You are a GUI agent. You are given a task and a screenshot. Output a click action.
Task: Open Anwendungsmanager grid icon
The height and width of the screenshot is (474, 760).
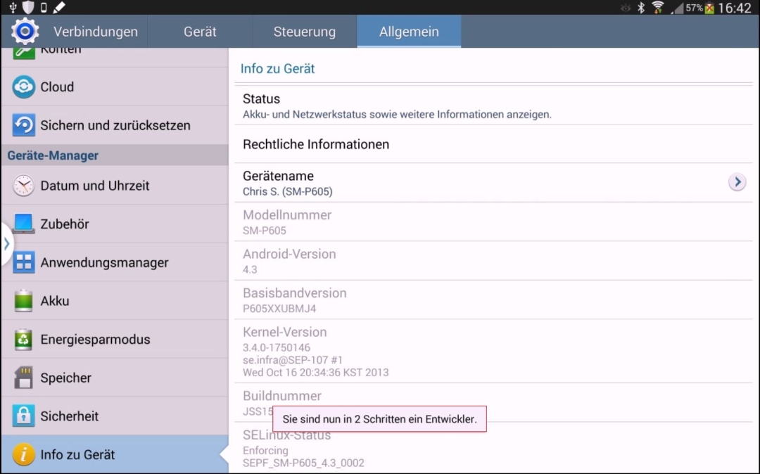(23, 262)
